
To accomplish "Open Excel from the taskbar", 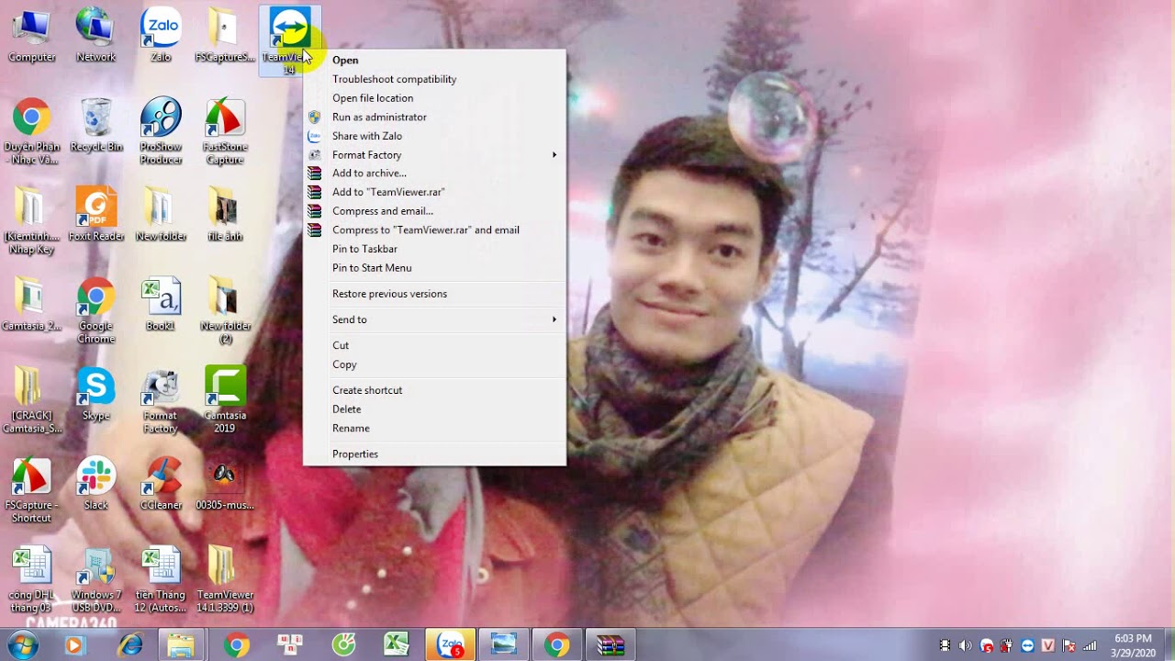I will (x=397, y=645).
